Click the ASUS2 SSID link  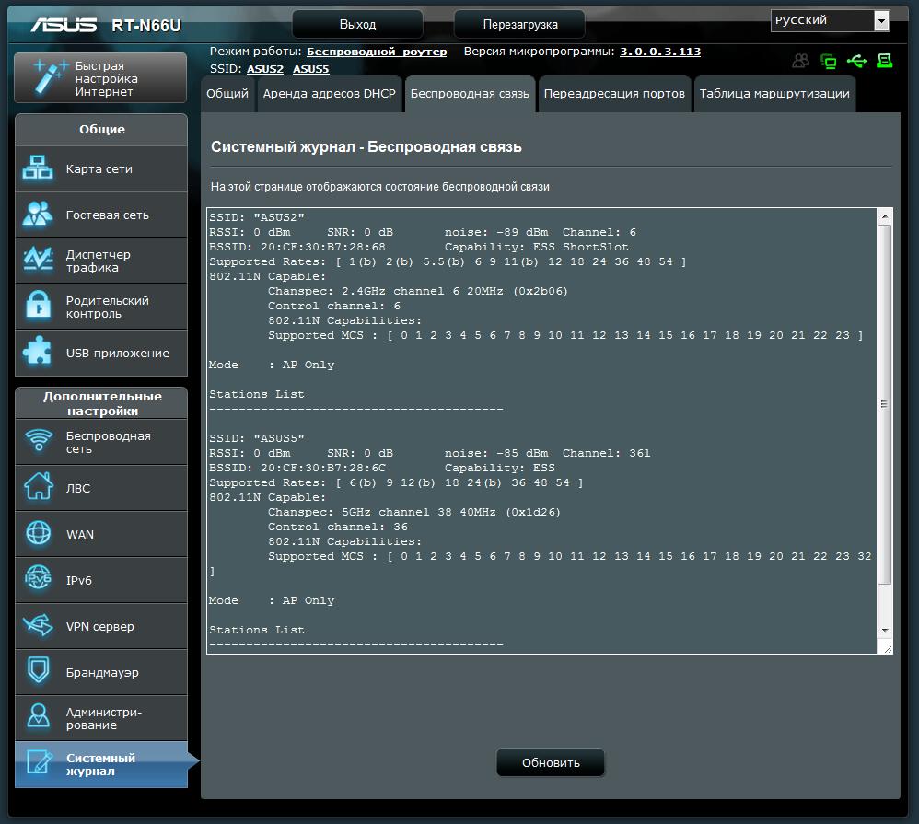coord(265,69)
